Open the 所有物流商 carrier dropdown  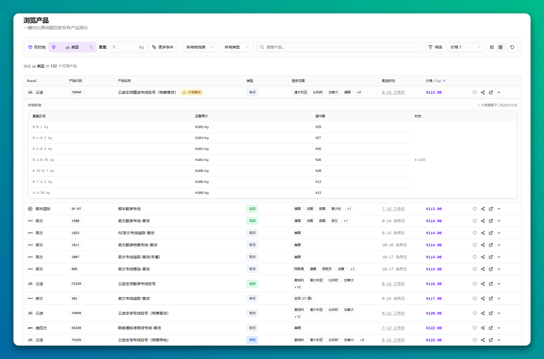200,47
